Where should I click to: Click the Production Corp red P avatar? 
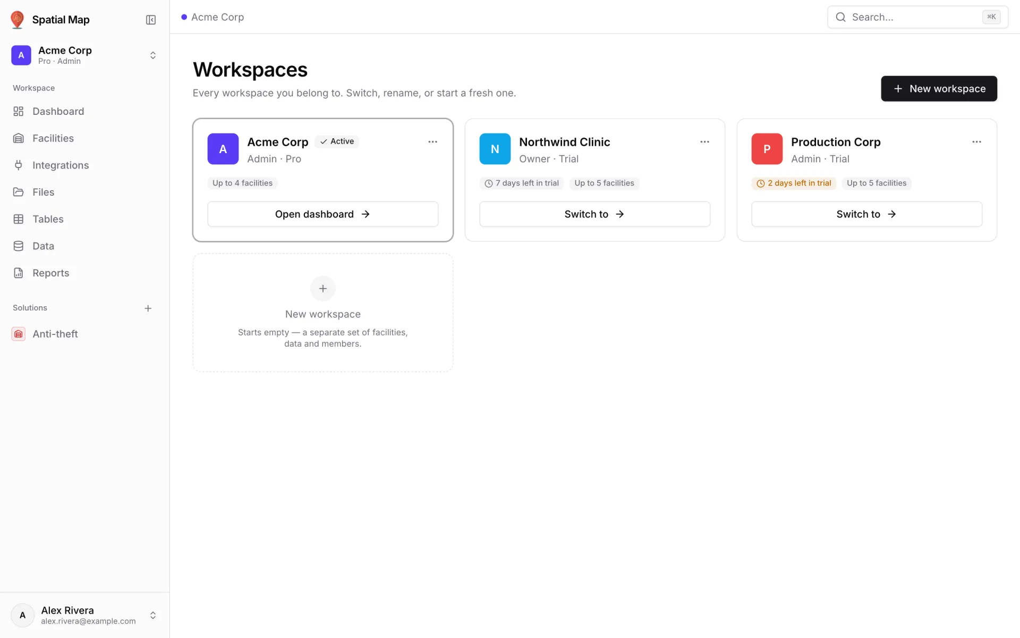click(767, 149)
